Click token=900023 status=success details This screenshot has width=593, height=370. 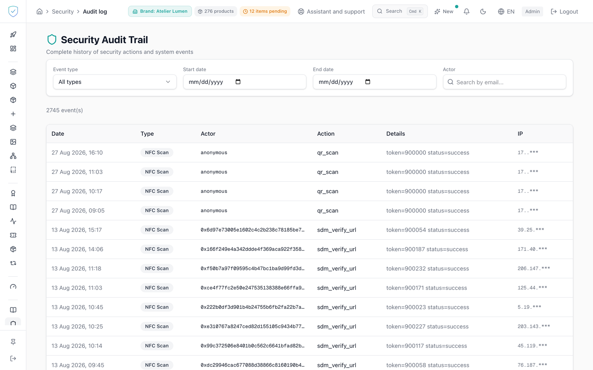point(427,307)
